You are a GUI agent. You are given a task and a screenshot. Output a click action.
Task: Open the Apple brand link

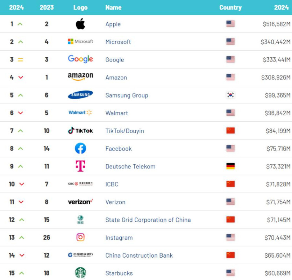pos(113,24)
